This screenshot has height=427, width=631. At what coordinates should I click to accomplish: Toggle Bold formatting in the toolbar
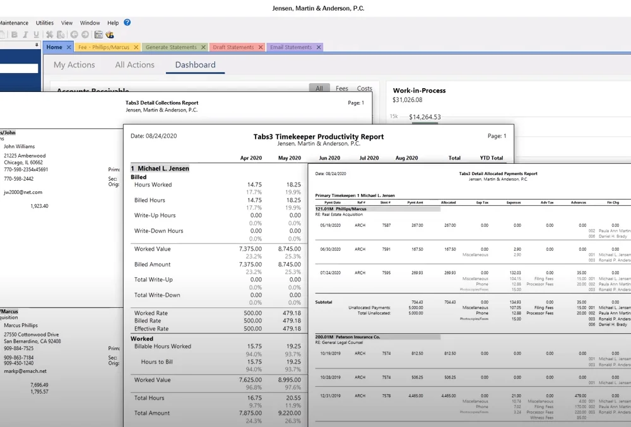(x=15, y=35)
